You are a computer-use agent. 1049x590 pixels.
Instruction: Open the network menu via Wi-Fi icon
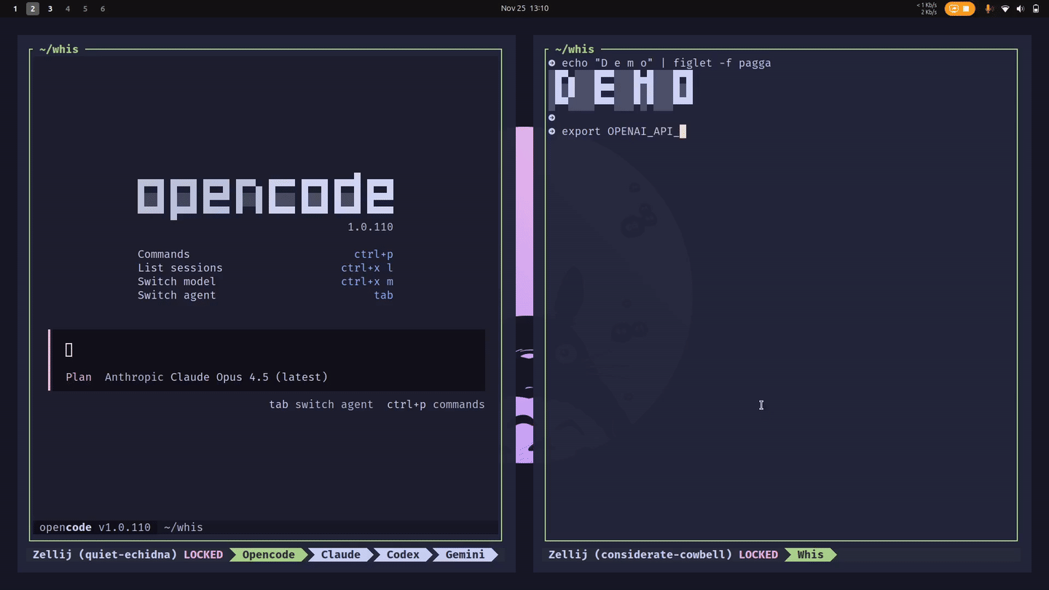tap(1005, 9)
